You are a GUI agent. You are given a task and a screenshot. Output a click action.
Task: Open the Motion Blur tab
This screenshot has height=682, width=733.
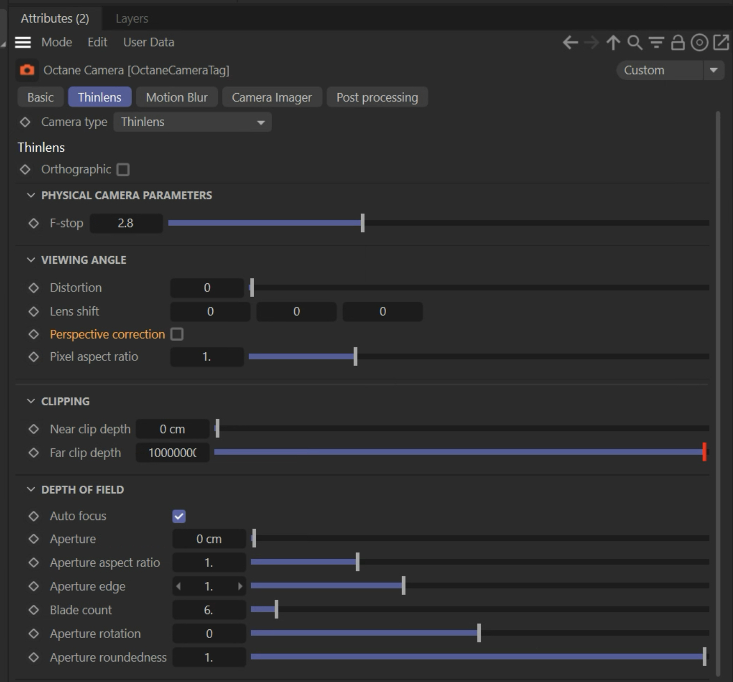point(177,97)
